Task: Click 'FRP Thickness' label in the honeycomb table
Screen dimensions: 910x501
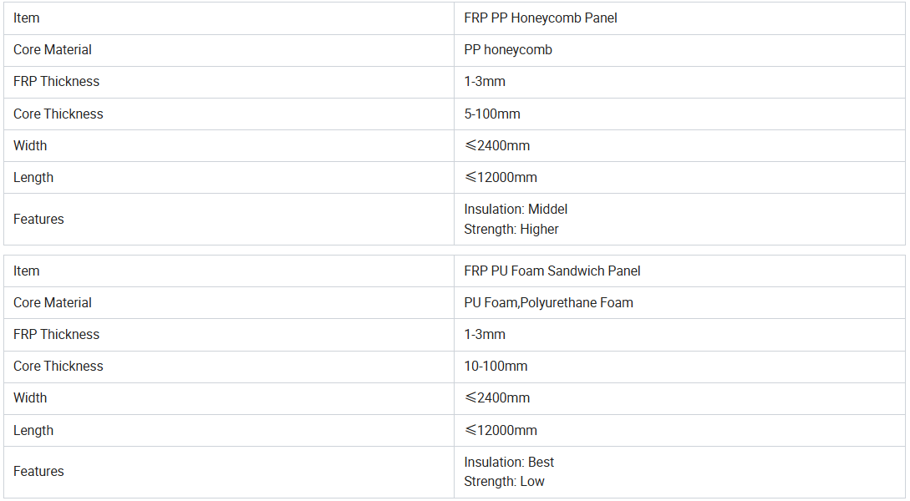Action: pyautogui.click(x=56, y=81)
